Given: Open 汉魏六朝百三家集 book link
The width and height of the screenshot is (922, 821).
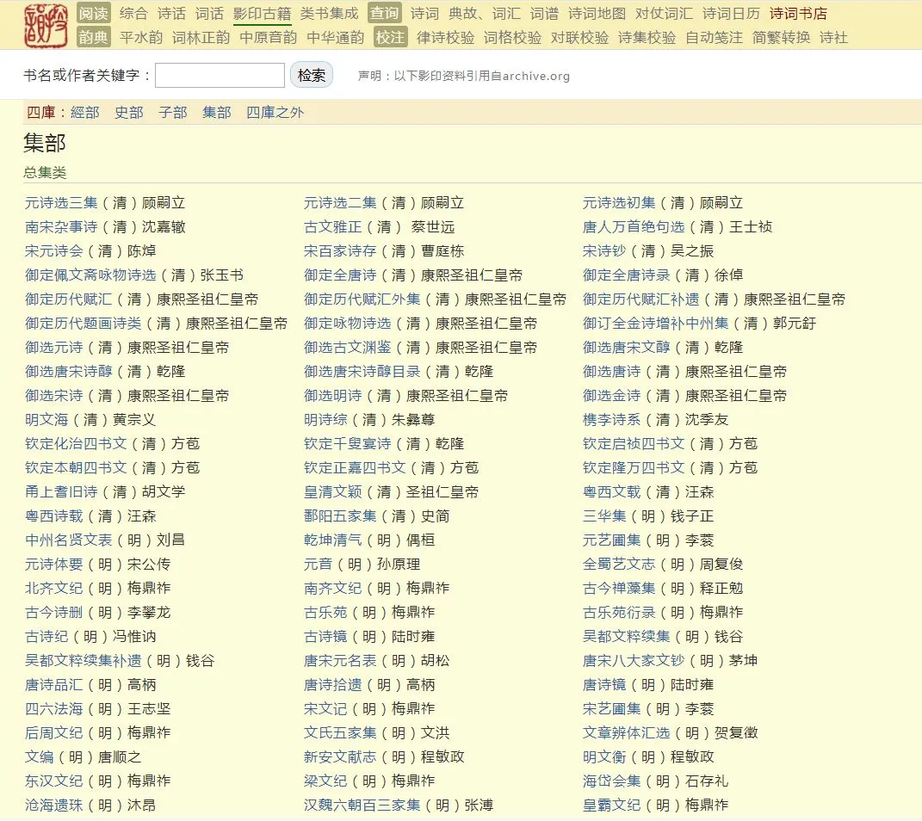Looking at the screenshot, I should tap(362, 806).
